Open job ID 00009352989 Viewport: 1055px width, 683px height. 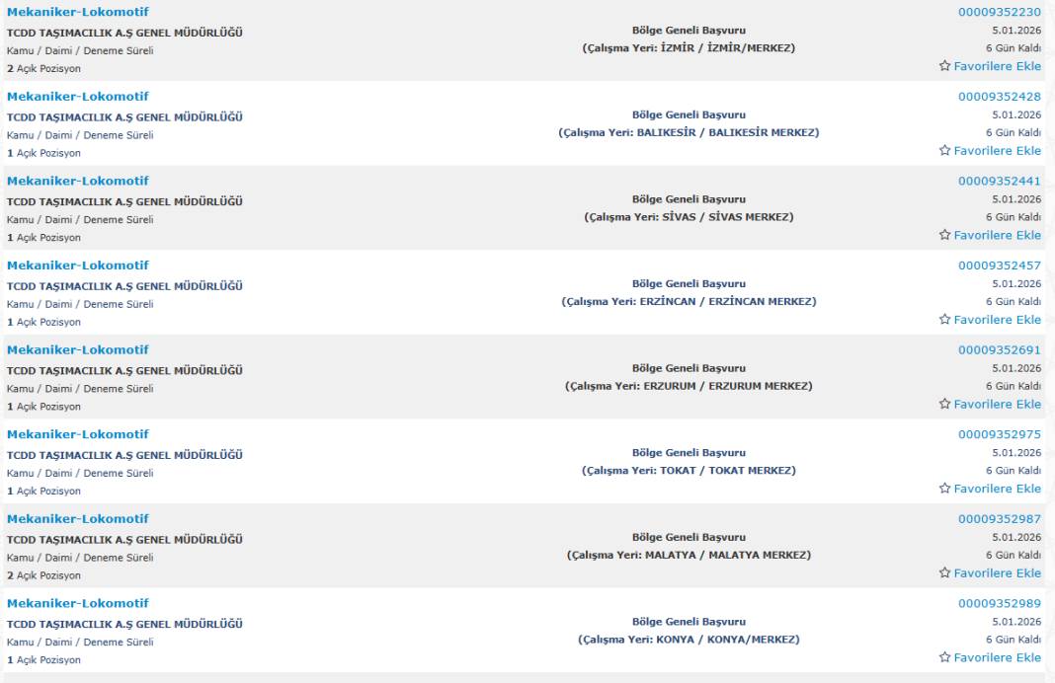coord(999,603)
